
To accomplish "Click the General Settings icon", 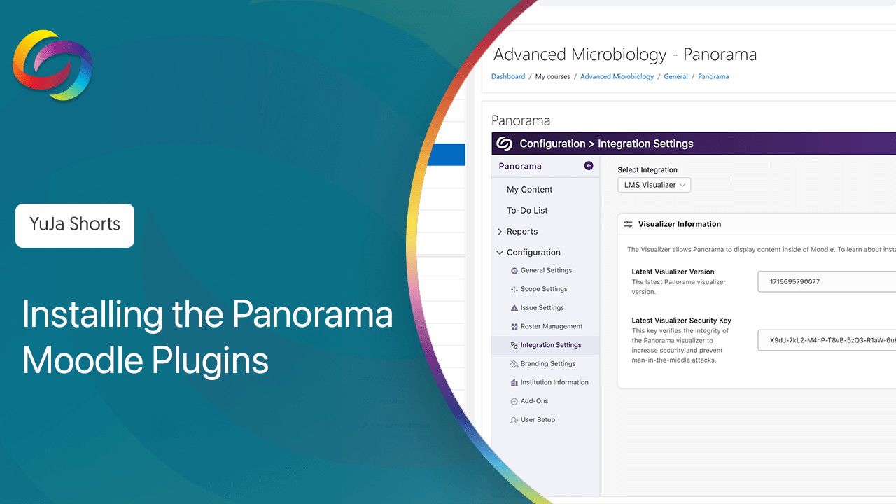I will (x=514, y=271).
